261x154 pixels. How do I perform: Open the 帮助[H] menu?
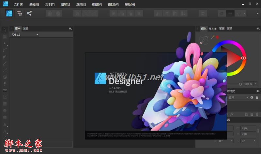[x=130, y=5]
